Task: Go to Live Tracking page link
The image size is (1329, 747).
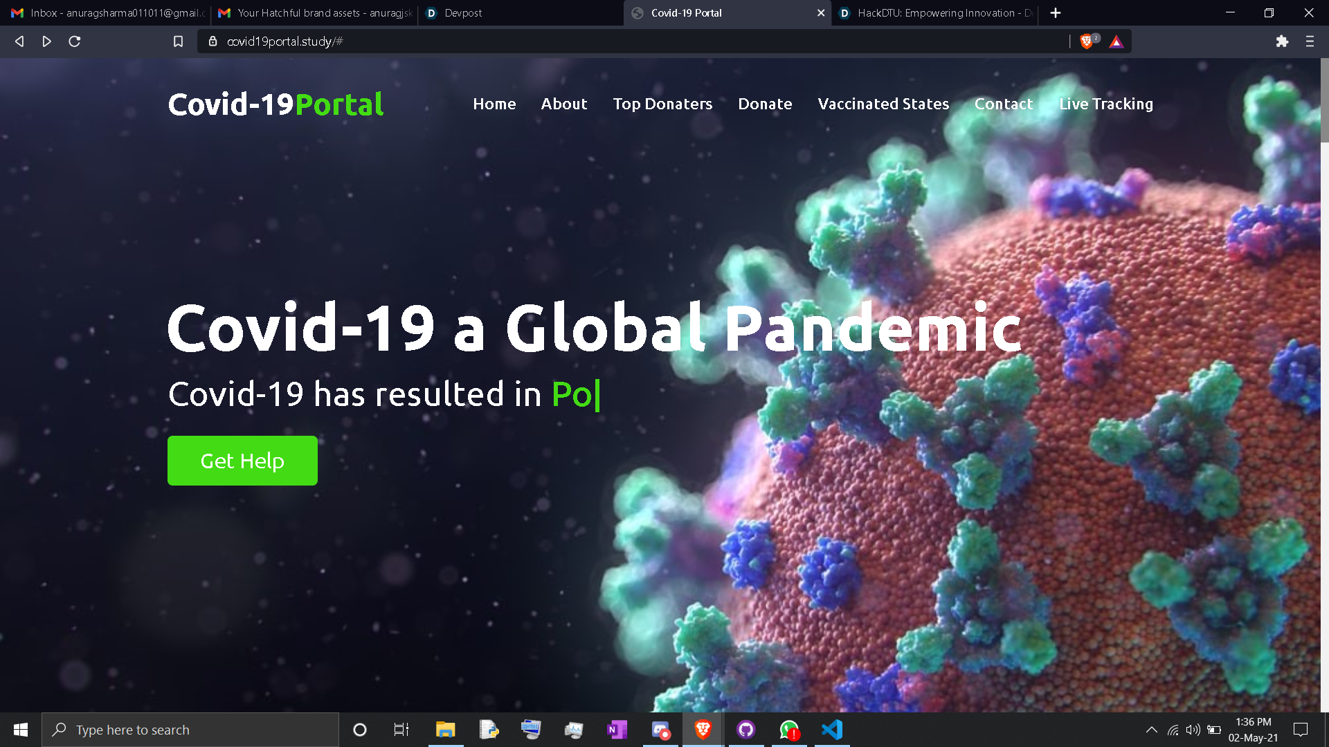Action: [1105, 104]
